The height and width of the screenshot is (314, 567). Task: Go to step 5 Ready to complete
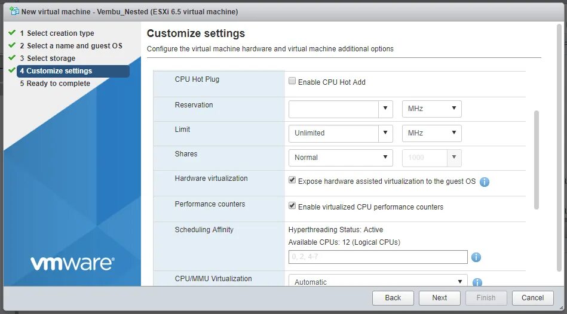click(55, 84)
